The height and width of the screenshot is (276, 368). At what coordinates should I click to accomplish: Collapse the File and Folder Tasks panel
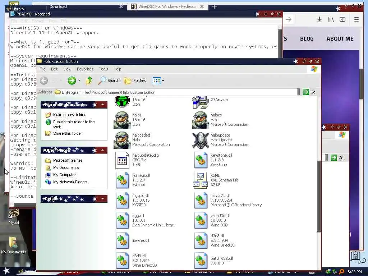(x=102, y=105)
